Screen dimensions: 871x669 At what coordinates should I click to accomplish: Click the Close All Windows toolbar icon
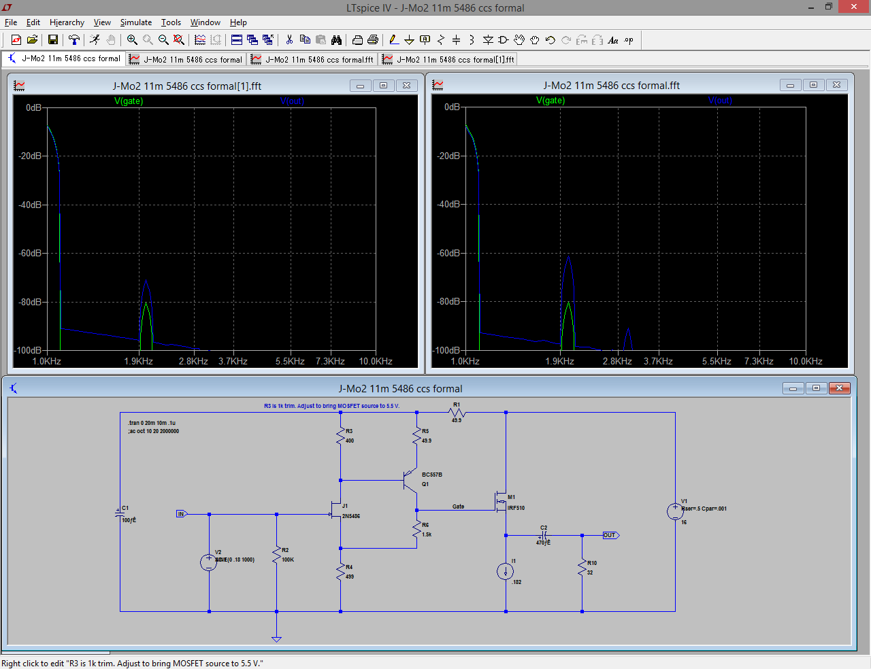[268, 40]
